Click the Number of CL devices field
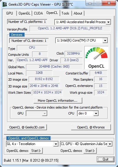118x167 pixels. pos(29,41)
